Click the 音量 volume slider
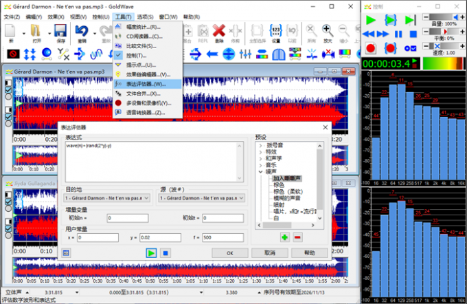Screen dimensions: 467x304 [444, 17]
